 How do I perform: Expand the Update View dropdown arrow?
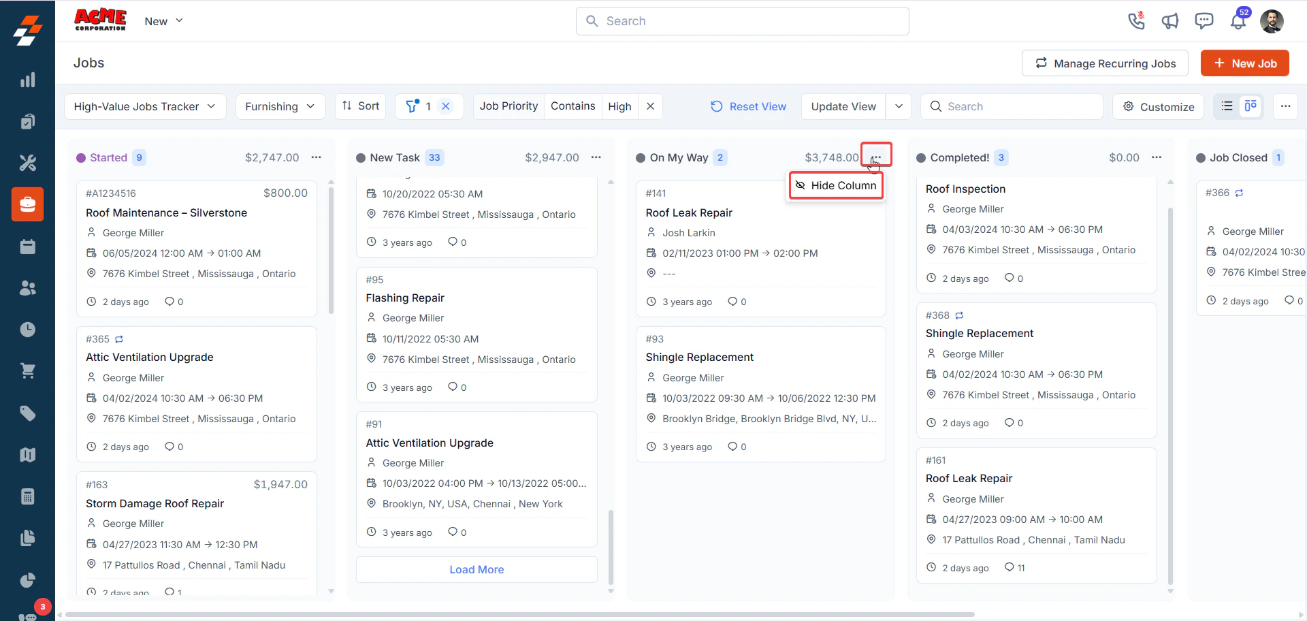point(899,106)
